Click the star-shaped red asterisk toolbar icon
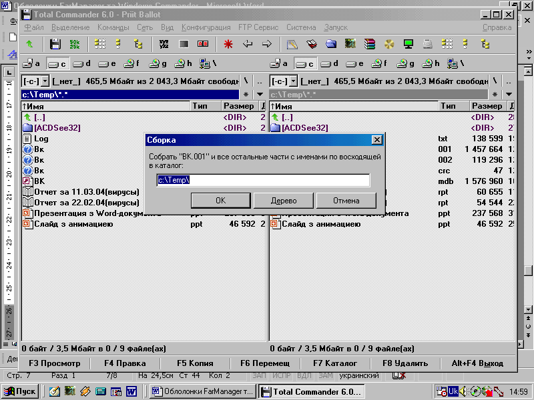Viewport: 534px width, 400px height. tap(228, 44)
